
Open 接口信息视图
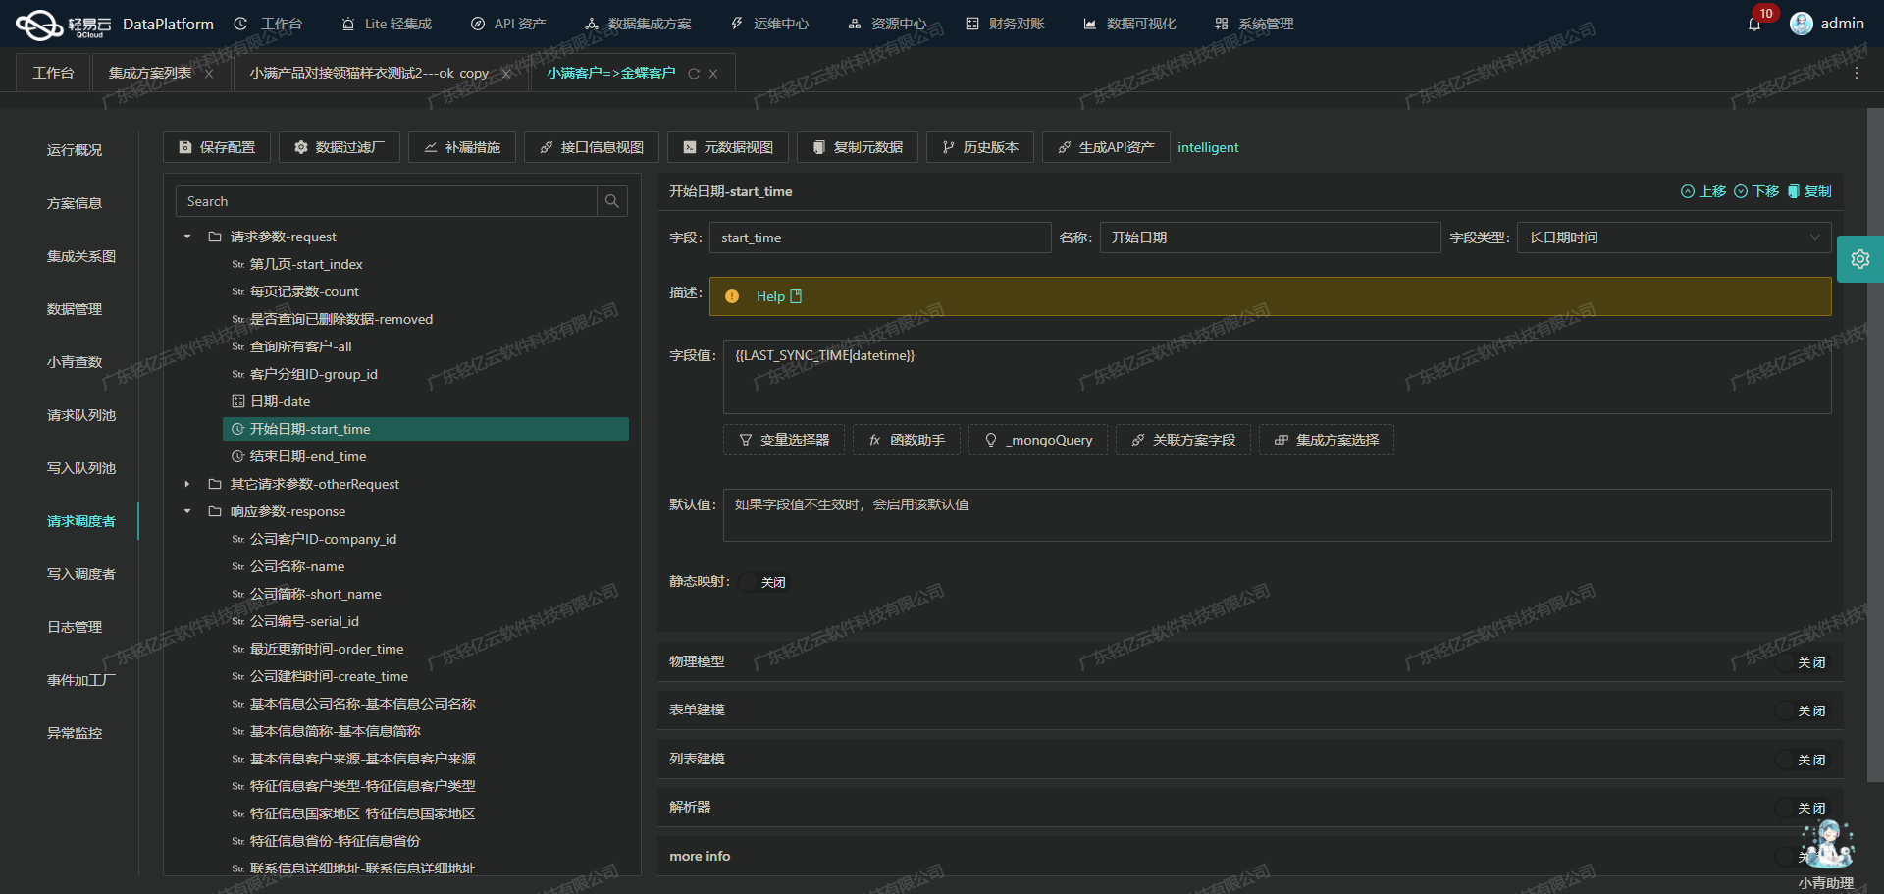[x=592, y=147]
